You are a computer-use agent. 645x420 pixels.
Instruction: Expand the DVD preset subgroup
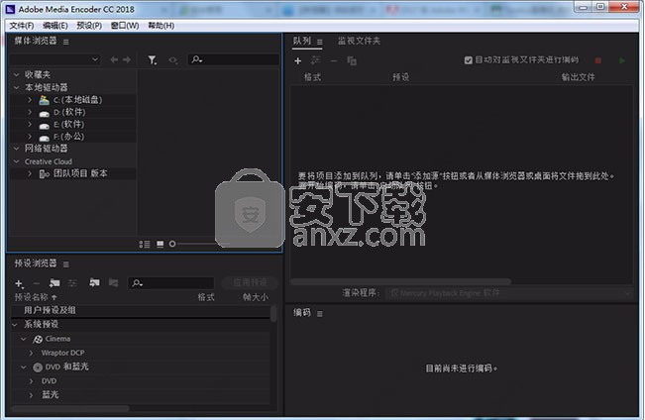click(32, 381)
